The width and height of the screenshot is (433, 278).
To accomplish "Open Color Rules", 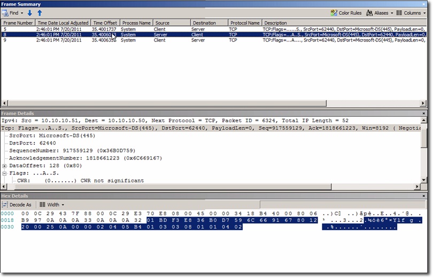I will 346,13.
